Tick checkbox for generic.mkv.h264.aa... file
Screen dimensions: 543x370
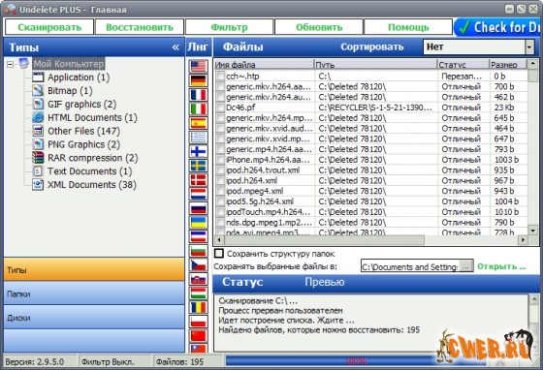click(220, 86)
